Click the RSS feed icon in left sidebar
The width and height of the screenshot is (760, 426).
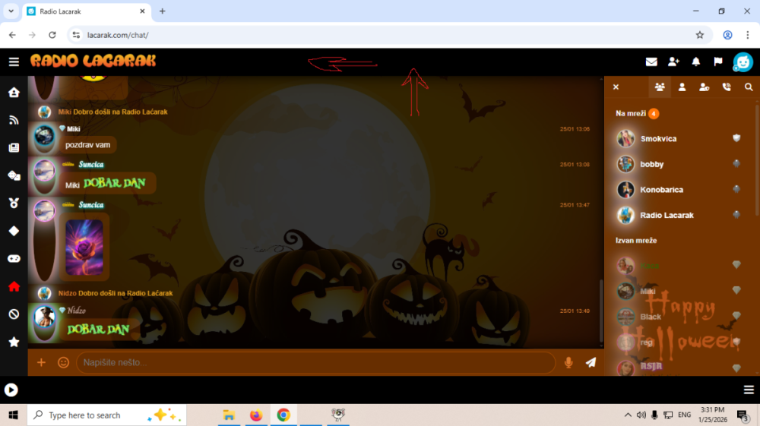pos(14,120)
